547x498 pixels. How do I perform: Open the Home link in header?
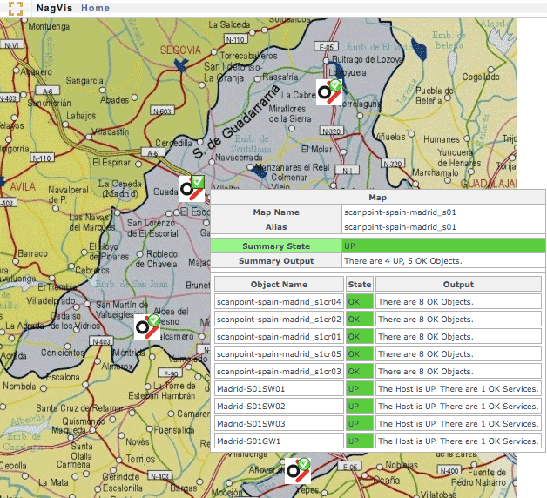[x=95, y=8]
